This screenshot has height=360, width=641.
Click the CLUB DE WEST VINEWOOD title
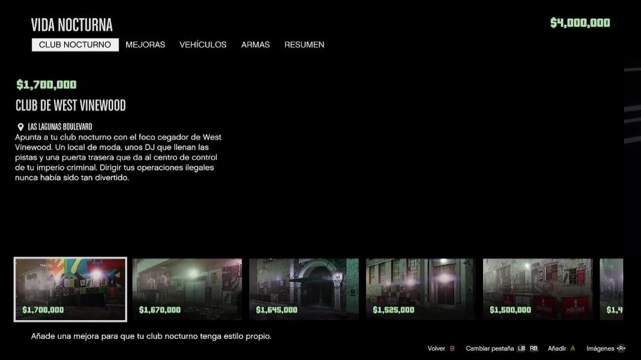coord(71,105)
